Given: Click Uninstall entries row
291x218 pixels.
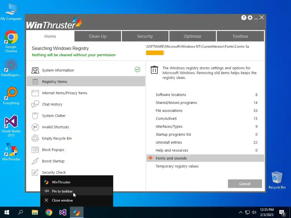Looking at the screenshot, I should (x=205, y=142).
